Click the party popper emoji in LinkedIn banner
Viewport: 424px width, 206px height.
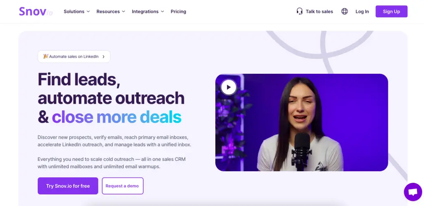46,56
